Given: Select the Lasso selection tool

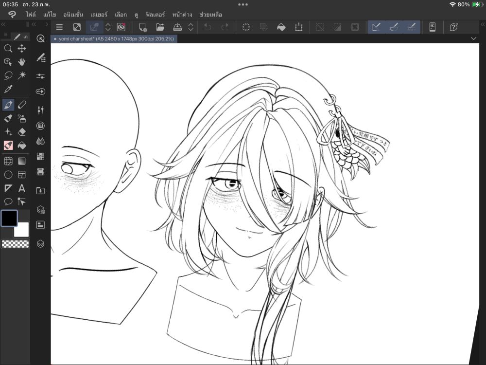Looking at the screenshot, I should (8, 75).
